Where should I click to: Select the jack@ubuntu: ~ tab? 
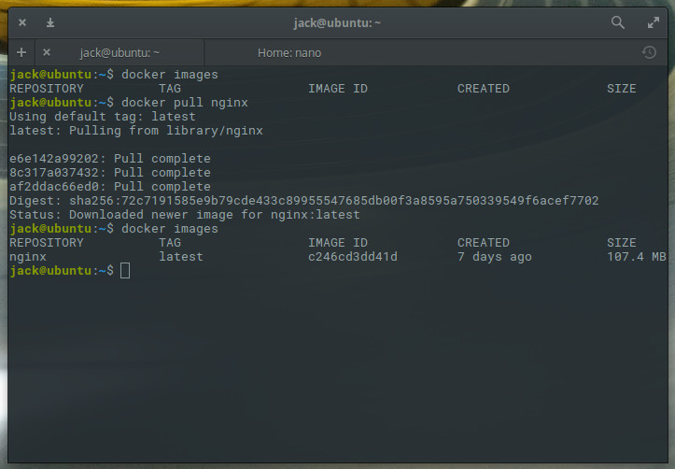[x=120, y=53]
